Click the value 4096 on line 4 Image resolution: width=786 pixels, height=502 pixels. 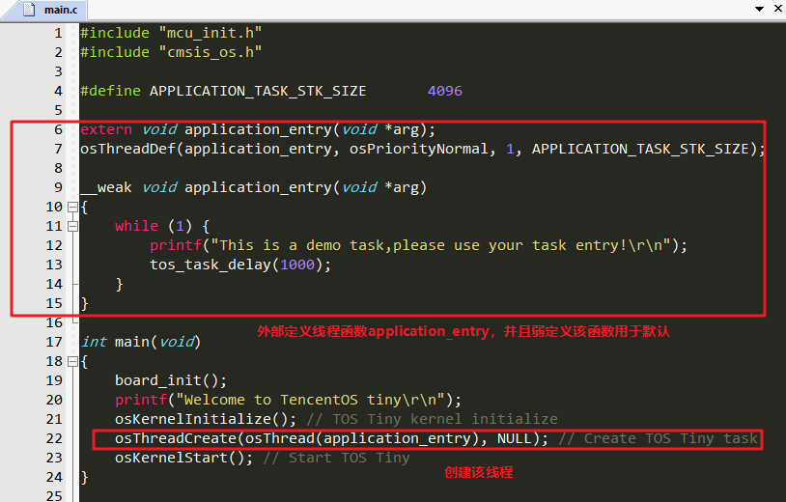tap(444, 91)
